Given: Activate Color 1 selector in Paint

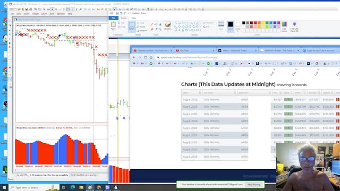Looking at the screenshot, I should 230,27.
